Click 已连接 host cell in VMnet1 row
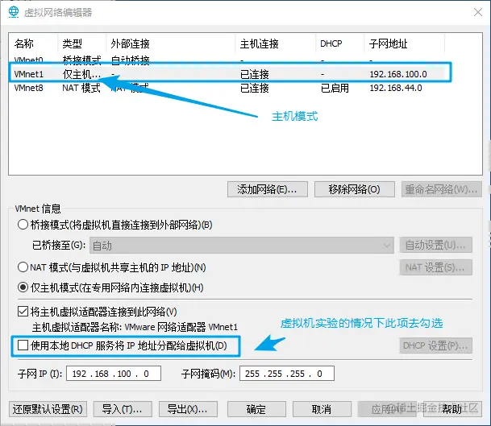This screenshot has width=491, height=426. 255,74
